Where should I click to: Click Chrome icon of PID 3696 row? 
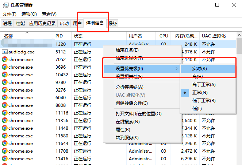(5, 67)
